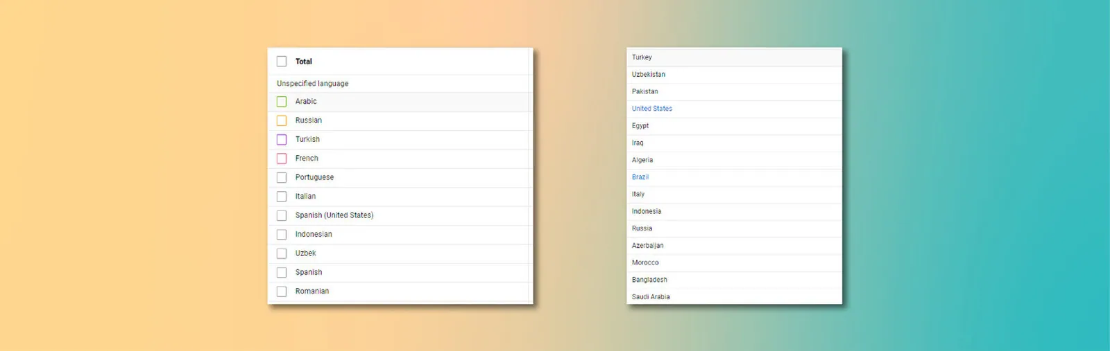Select the Bangladesh row

click(x=734, y=280)
